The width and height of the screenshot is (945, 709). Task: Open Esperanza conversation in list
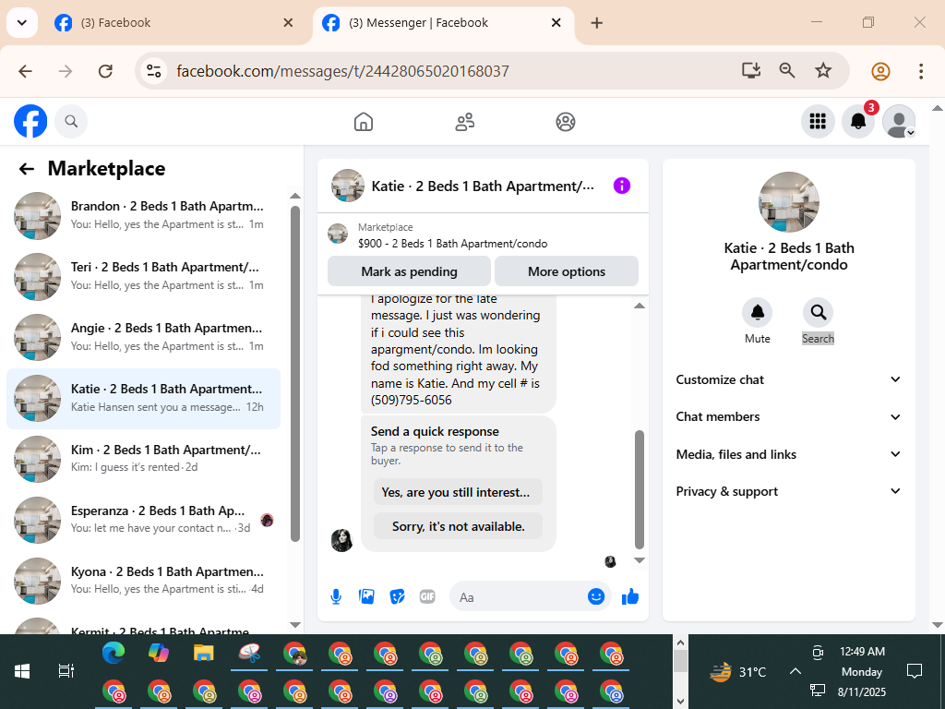click(143, 520)
